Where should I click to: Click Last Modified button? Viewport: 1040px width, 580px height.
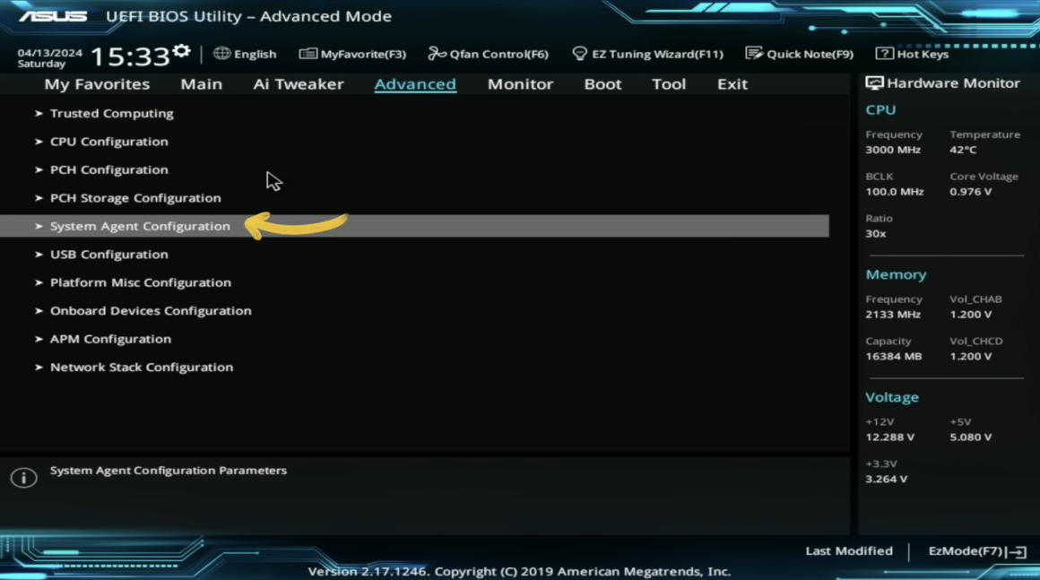coord(849,550)
